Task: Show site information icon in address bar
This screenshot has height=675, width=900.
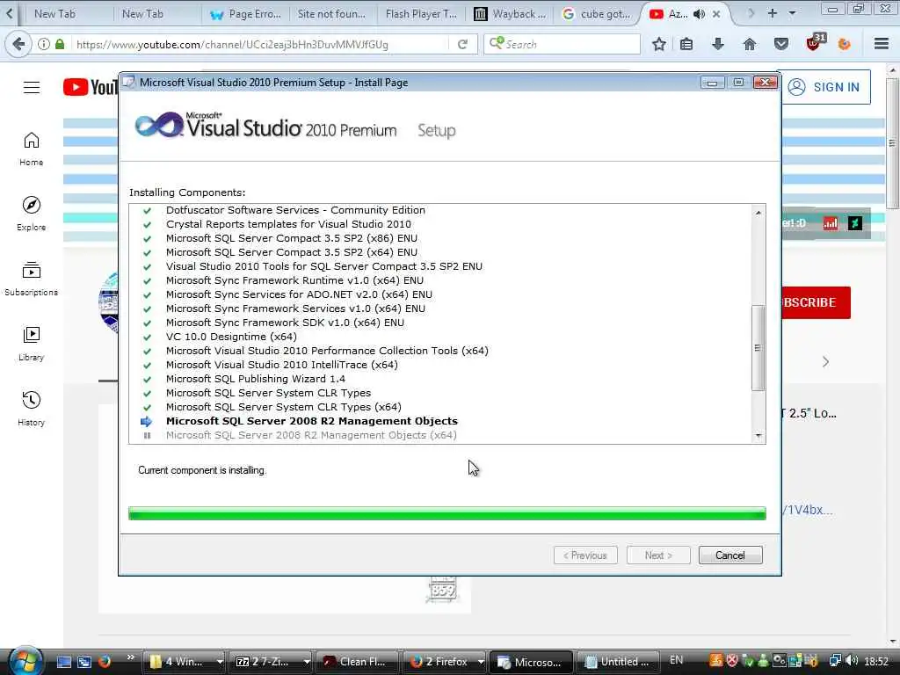Action: [x=44, y=44]
